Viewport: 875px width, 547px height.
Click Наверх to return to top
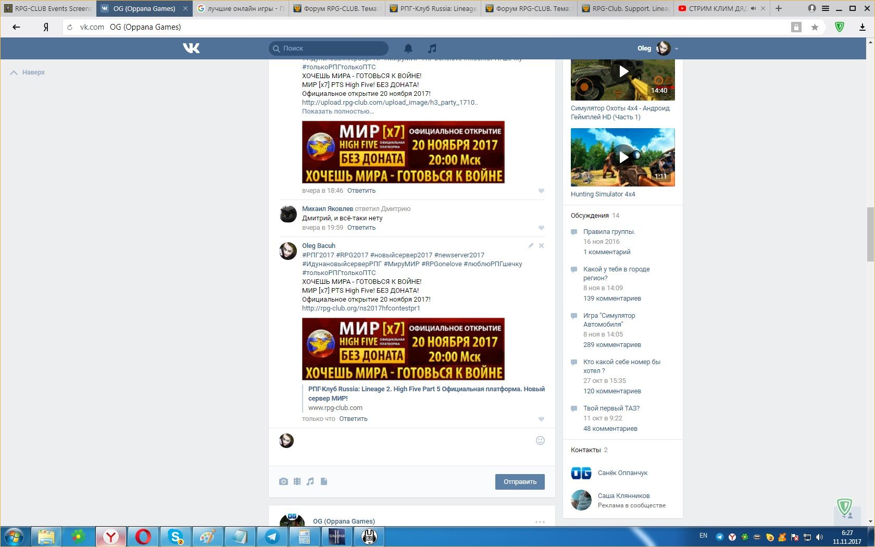(28, 72)
